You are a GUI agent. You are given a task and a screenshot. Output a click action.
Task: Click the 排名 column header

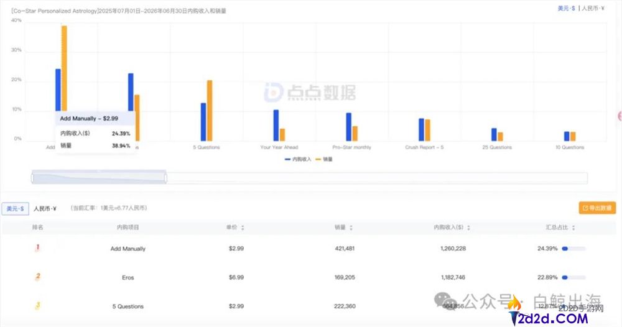click(x=38, y=228)
